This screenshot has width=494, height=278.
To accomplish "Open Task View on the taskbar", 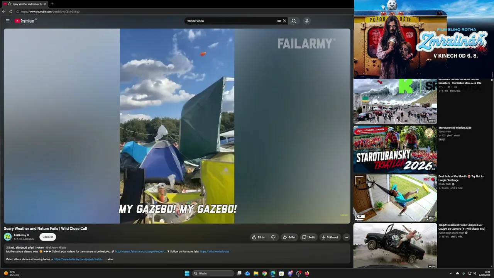I will click(x=239, y=273).
